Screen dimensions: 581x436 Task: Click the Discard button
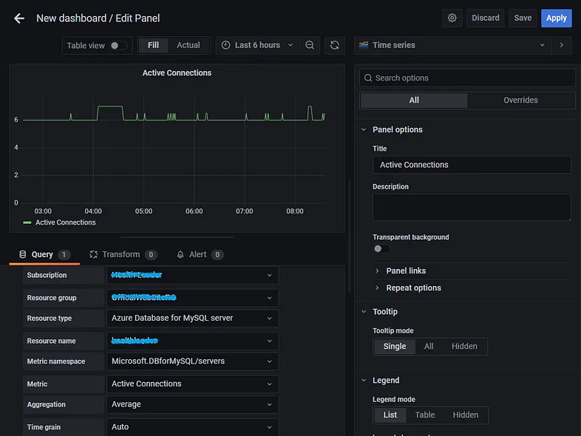[486, 18]
